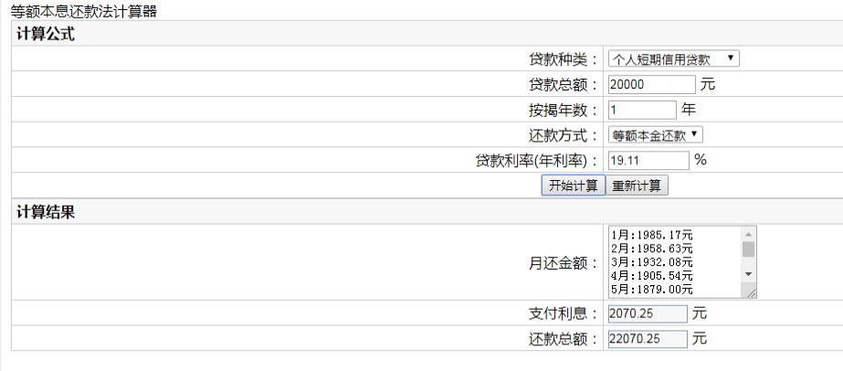Click the 4月:1905.54元 result line
Screen dimensions: 843x371
[x=653, y=276]
